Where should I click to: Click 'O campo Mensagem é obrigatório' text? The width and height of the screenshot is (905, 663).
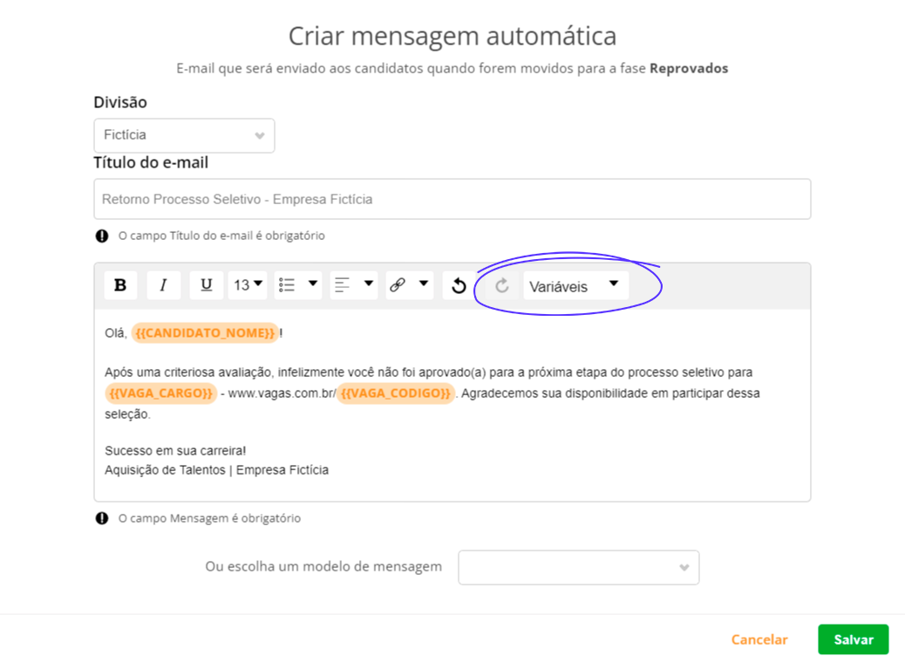coord(209,518)
